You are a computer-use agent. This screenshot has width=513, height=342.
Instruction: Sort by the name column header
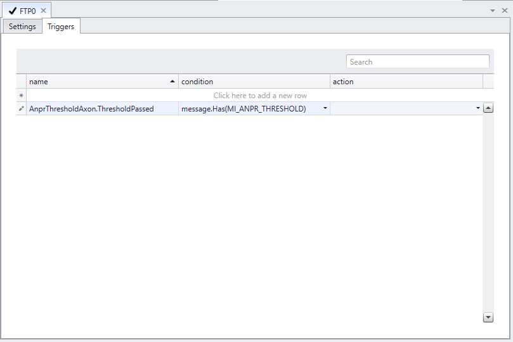coord(102,81)
